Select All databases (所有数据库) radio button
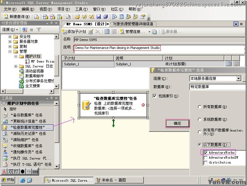The width and height of the screenshot is (247, 186). pyautogui.click(x=199, y=107)
